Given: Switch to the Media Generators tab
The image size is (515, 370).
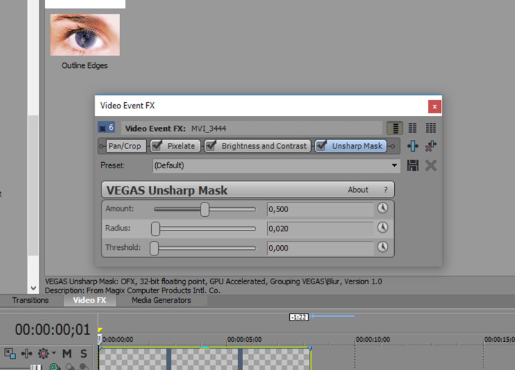Looking at the screenshot, I should pyautogui.click(x=161, y=301).
